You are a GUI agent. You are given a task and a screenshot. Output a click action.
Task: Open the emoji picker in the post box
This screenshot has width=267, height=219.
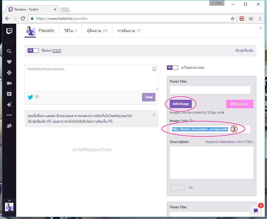154,69
